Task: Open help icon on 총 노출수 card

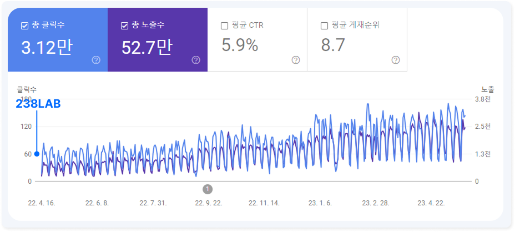Action: pos(196,60)
